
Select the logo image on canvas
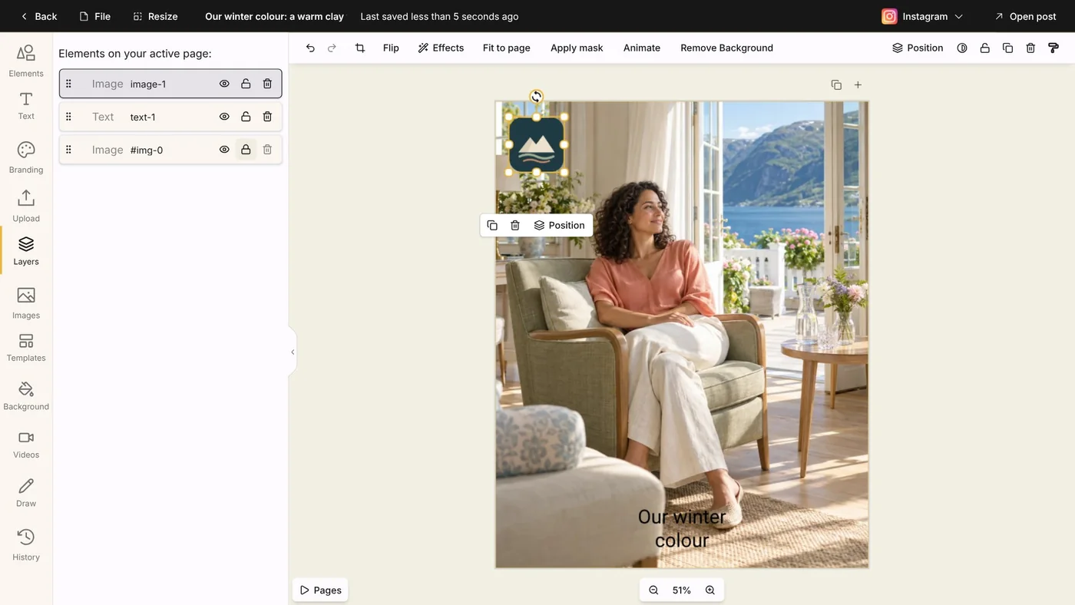536,144
